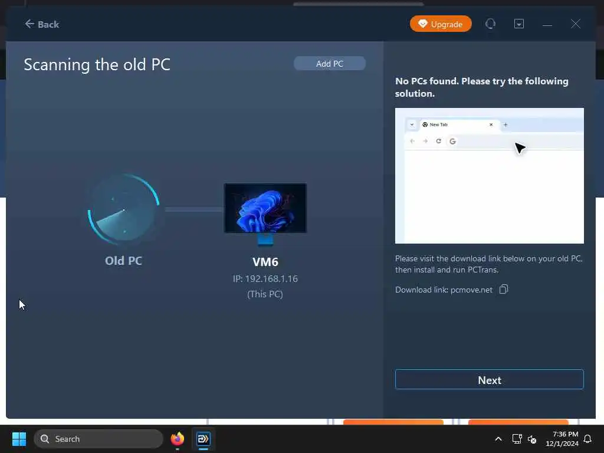The image size is (604, 453).
Task: Click the 'IP: 192.168.1.16' text
Action: (265, 278)
